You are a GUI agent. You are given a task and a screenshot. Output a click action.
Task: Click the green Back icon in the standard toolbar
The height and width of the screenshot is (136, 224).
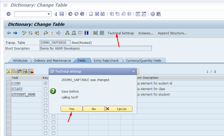tap(70, 14)
